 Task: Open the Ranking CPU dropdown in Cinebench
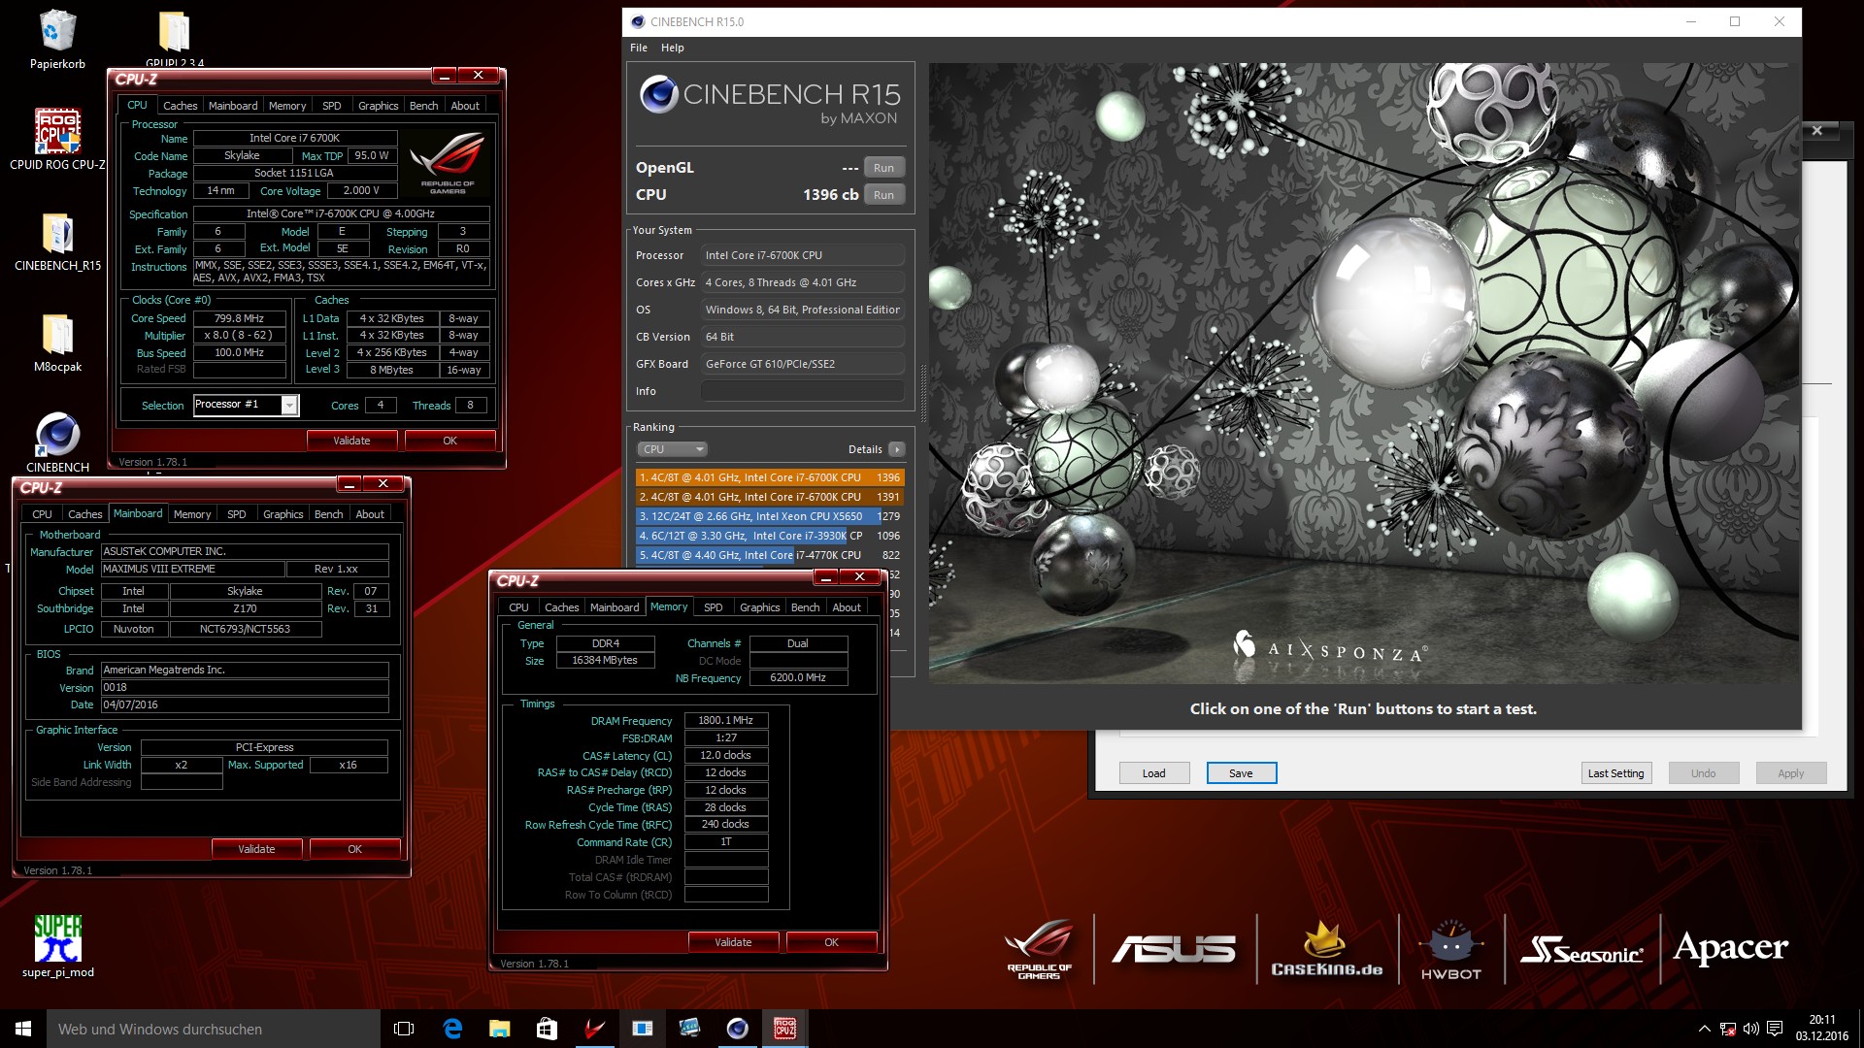pos(672,449)
